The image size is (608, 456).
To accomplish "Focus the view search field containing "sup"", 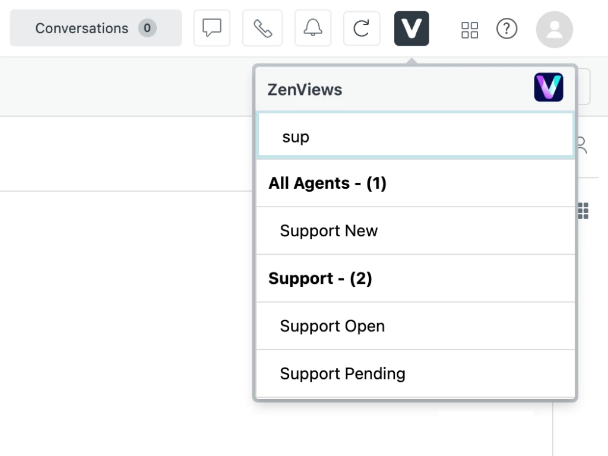I will [416, 137].
